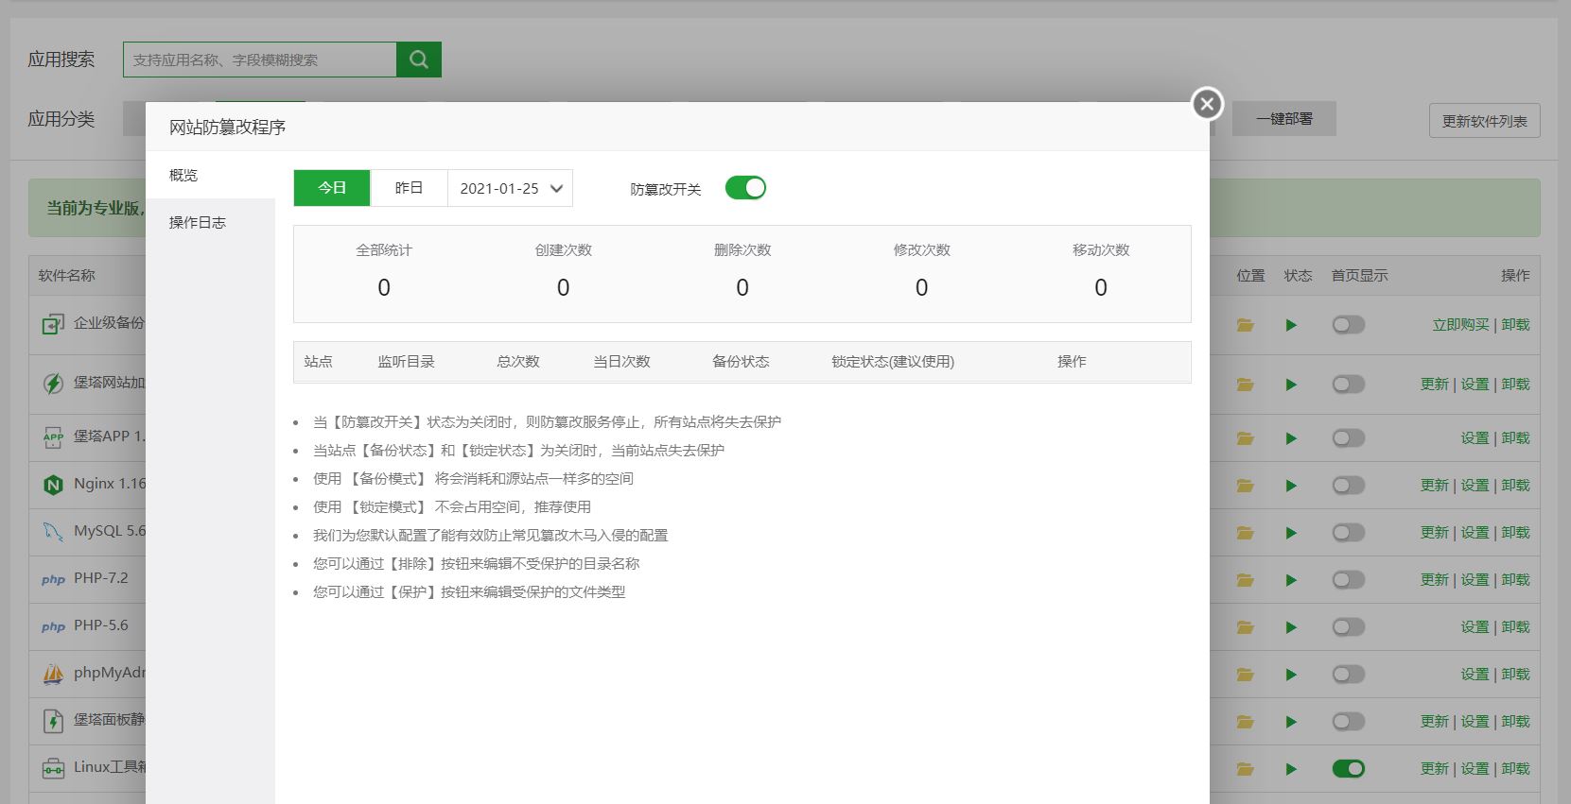Select the 昨日 tab
Viewport: 1571px width, 804px height.
(409, 188)
